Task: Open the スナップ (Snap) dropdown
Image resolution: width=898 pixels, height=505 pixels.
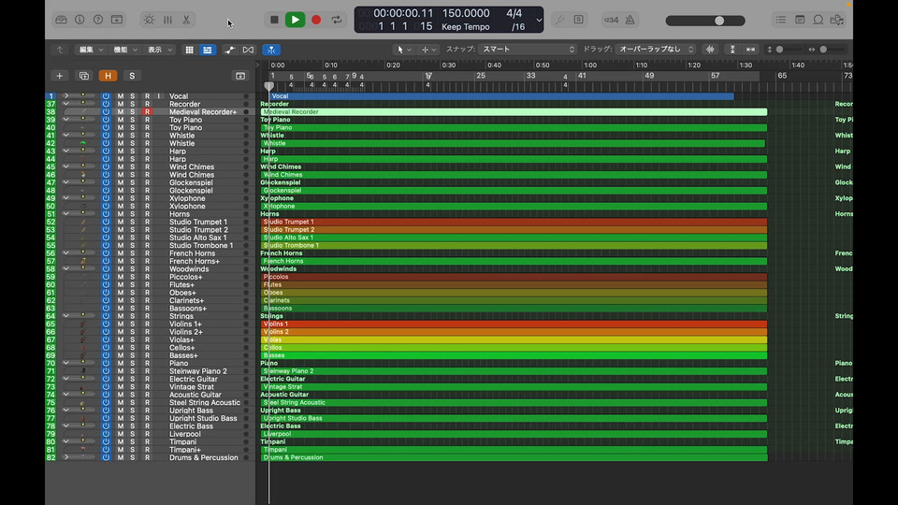Action: pyautogui.click(x=529, y=50)
